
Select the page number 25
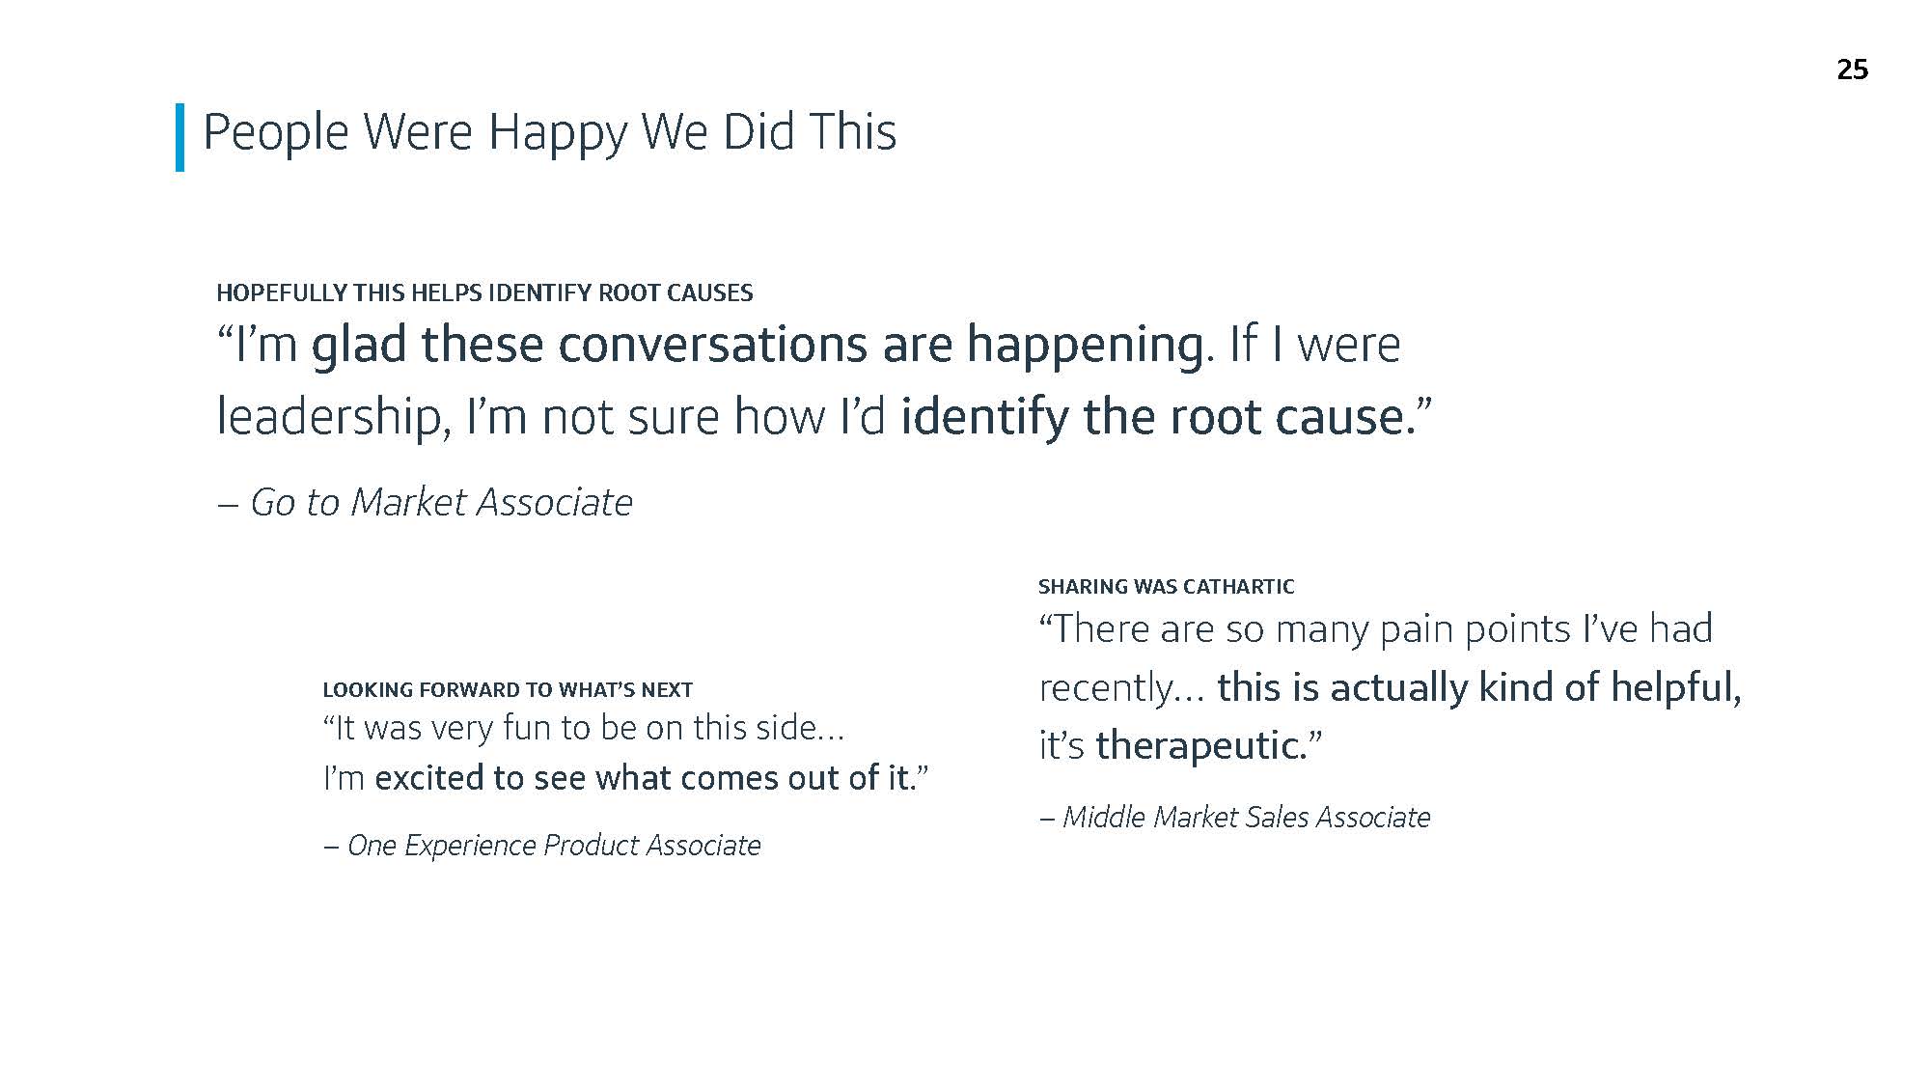pos(1852,70)
